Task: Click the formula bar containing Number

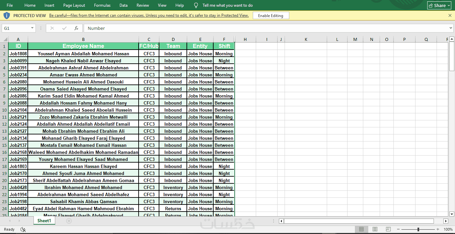Action: point(266,28)
